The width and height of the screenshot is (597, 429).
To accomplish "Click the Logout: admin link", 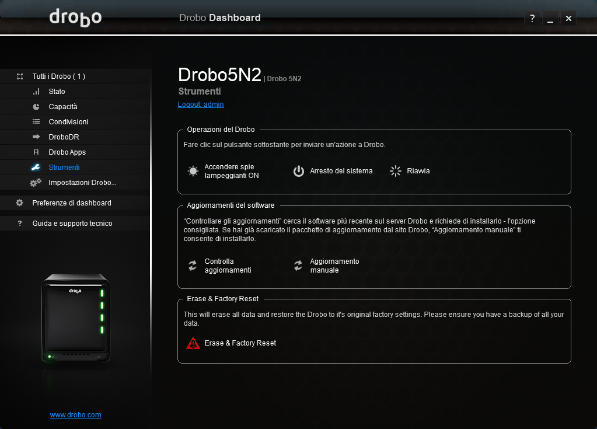I will click(x=201, y=104).
